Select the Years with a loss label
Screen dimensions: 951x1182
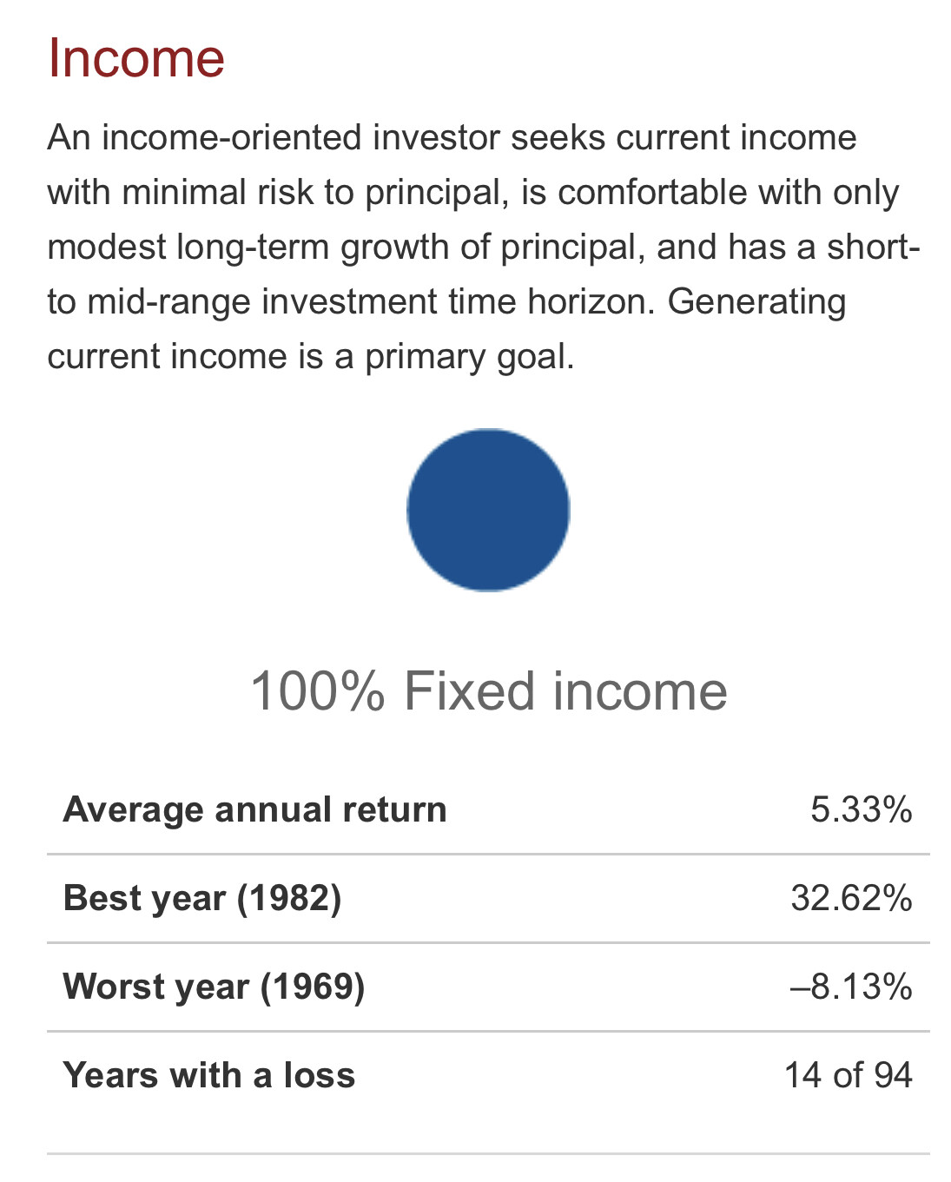tap(209, 1075)
